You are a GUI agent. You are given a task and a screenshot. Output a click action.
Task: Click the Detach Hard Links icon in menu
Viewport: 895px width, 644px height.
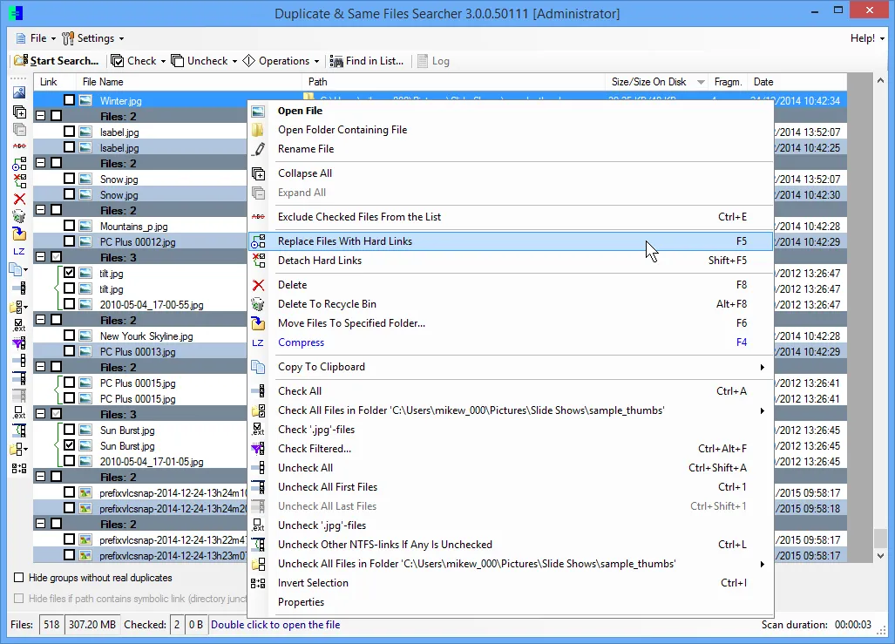pyautogui.click(x=258, y=261)
